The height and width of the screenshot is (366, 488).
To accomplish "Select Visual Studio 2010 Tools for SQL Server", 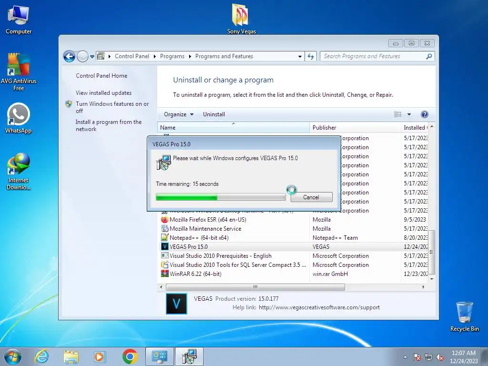I will pyautogui.click(x=294, y=264).
